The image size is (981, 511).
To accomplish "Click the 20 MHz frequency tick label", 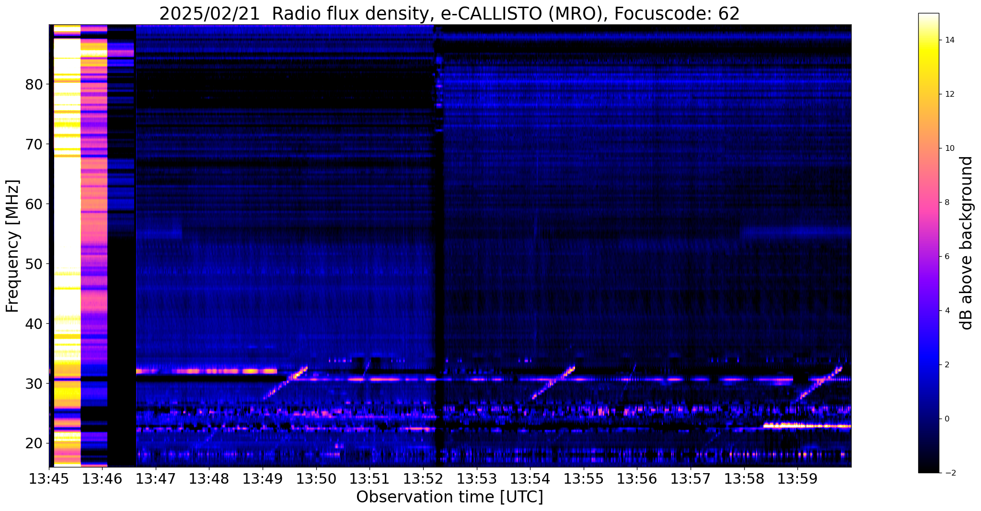I will pos(34,443).
